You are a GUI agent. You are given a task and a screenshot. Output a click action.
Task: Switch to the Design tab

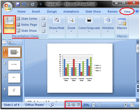pyautogui.click(x=52, y=11)
